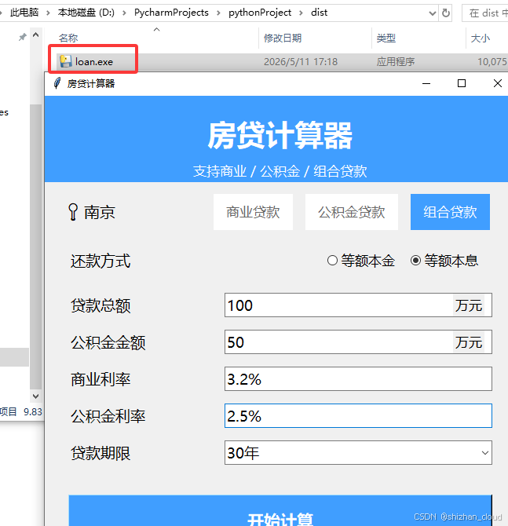The height and width of the screenshot is (526, 508).
Task: Close the 房贷计算器 window
Action: coord(498,83)
